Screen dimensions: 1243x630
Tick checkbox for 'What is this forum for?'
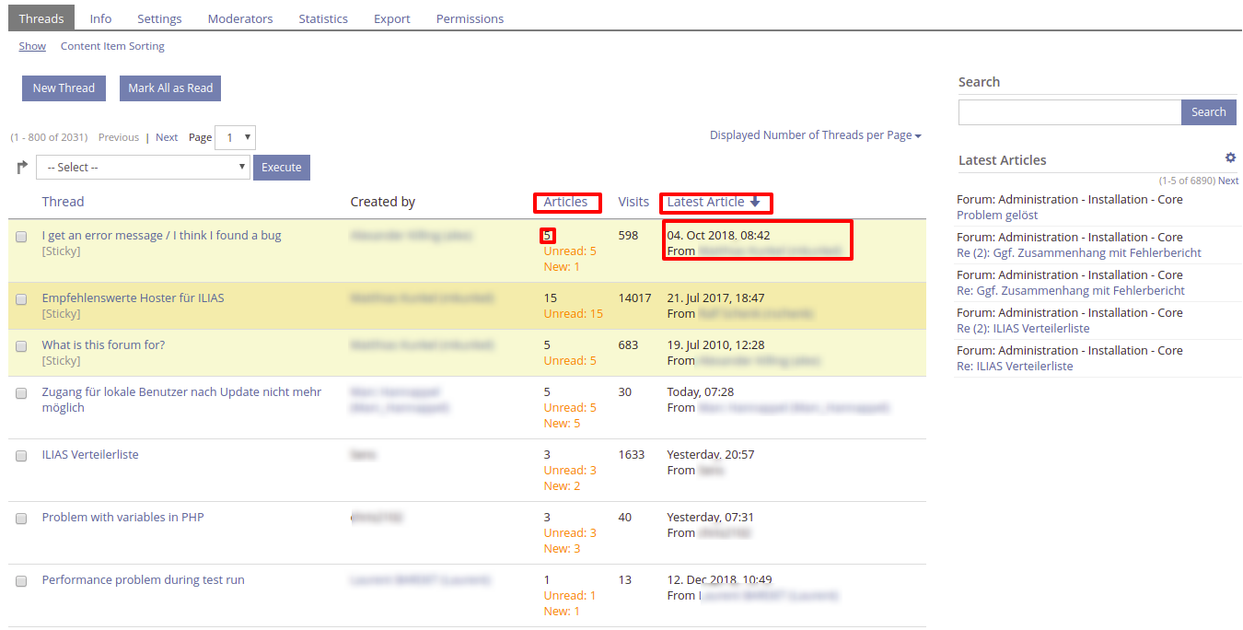click(x=21, y=346)
